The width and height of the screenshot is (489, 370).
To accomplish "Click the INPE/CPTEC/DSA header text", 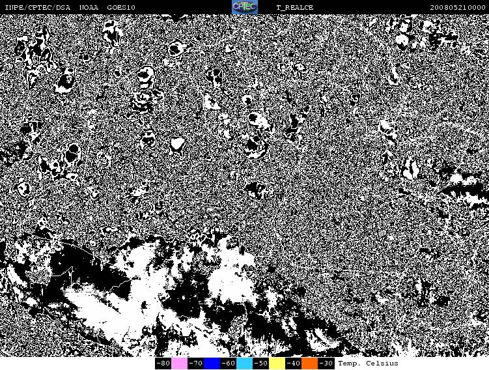I will pyautogui.click(x=38, y=7).
